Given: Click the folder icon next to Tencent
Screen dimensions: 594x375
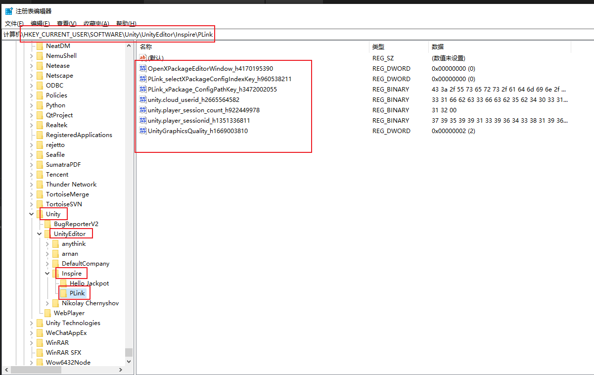Looking at the screenshot, I should click(40, 175).
